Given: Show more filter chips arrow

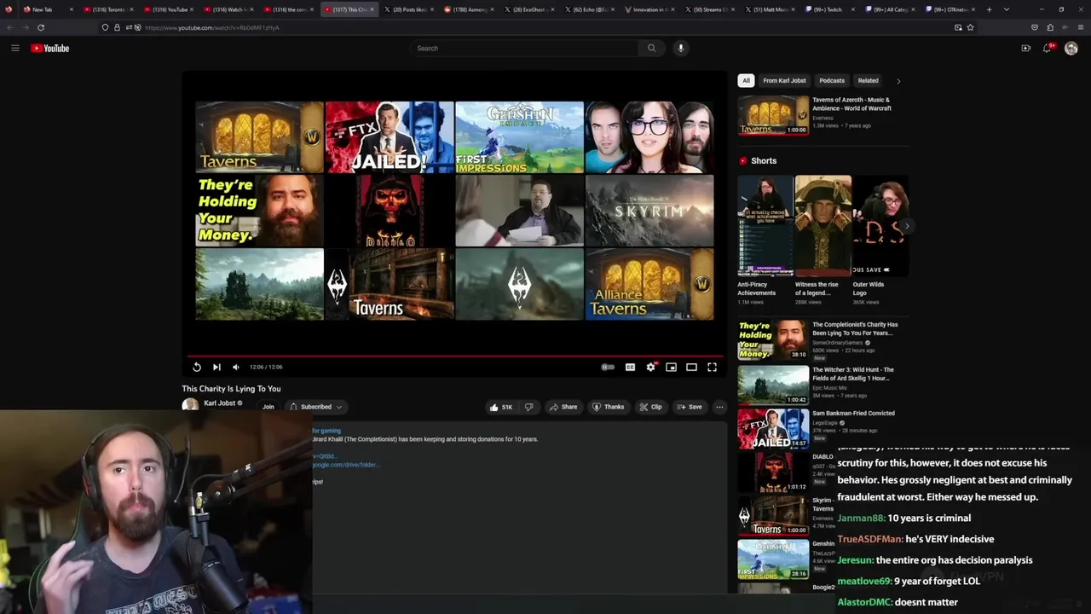Looking at the screenshot, I should [898, 81].
